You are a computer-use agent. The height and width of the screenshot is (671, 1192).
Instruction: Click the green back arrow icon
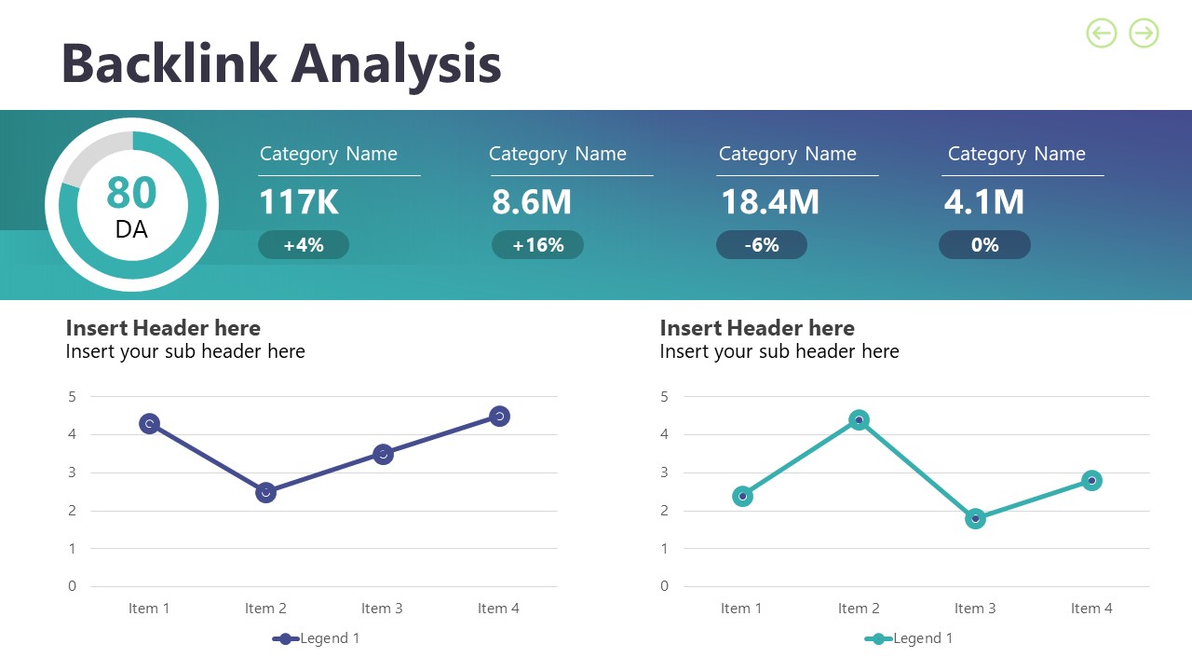coord(1101,34)
